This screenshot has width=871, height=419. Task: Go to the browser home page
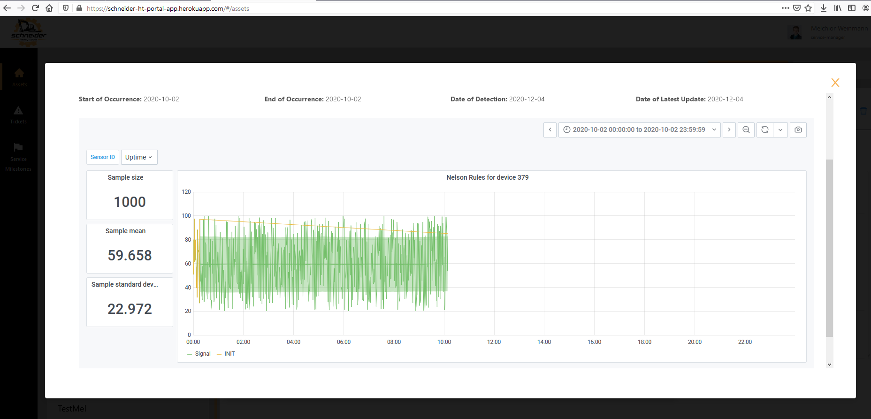(x=49, y=8)
